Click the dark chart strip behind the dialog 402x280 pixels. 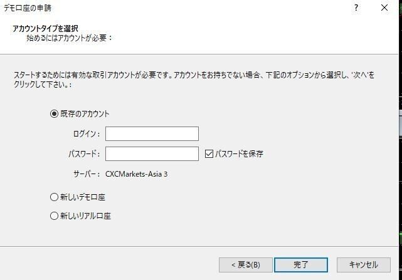click(x=399, y=157)
